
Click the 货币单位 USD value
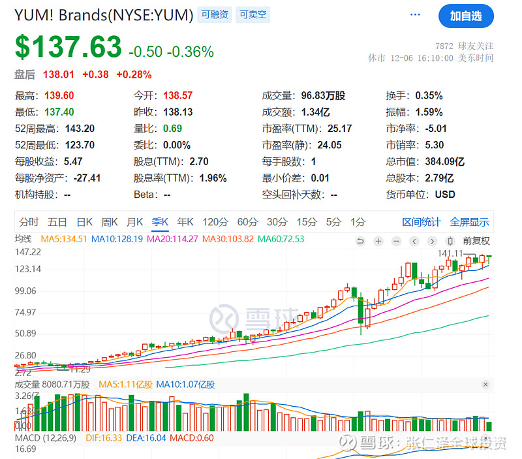coord(445,194)
